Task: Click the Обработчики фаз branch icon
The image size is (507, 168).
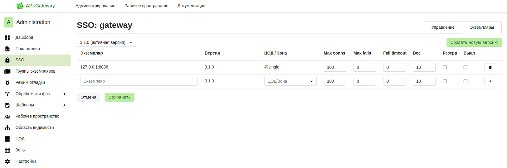Action: click(x=8, y=94)
